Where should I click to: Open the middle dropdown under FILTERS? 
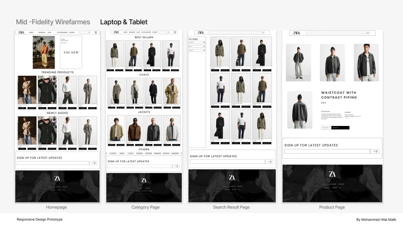[197, 46]
